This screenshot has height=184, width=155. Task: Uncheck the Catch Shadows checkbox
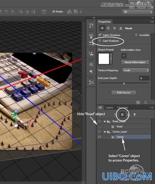tap(100, 35)
